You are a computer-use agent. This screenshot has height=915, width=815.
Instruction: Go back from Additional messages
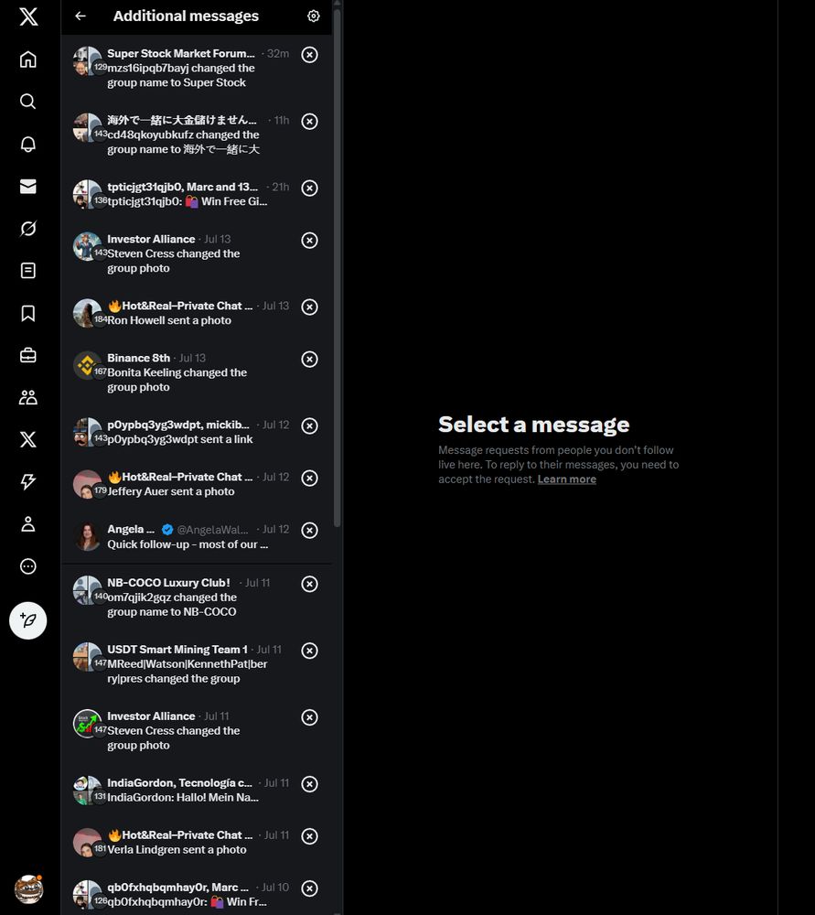pyautogui.click(x=80, y=16)
